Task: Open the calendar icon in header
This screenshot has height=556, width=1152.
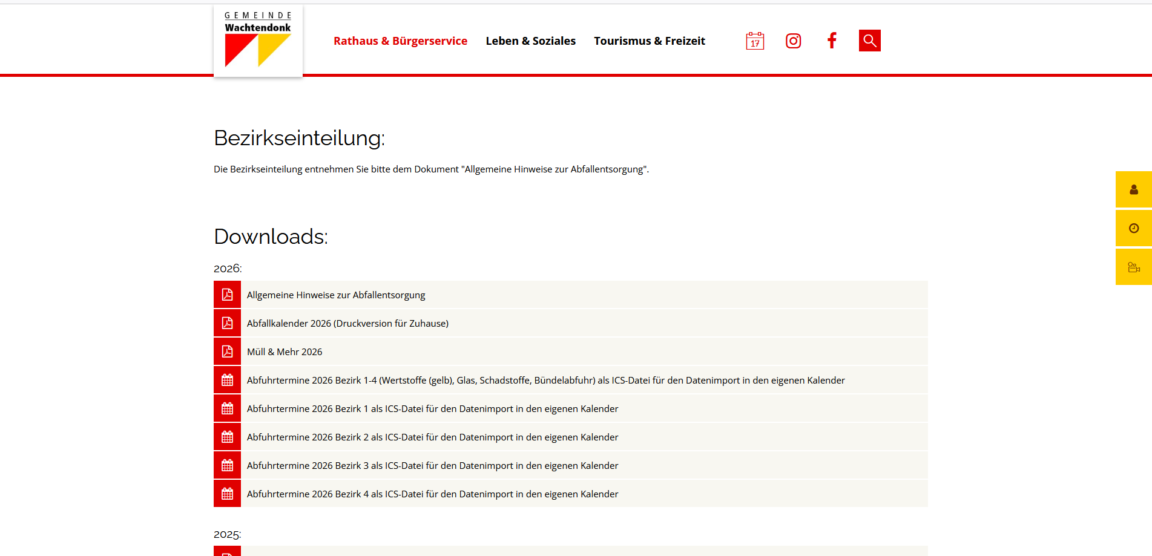Action: (755, 41)
